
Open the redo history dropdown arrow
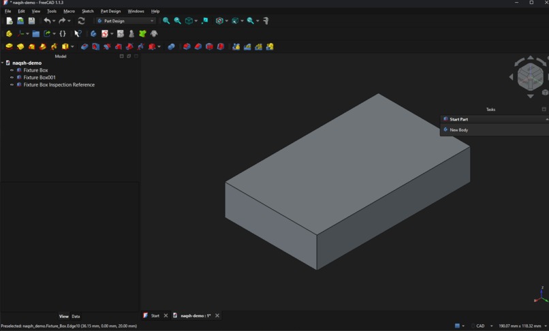pyautogui.click(x=69, y=21)
